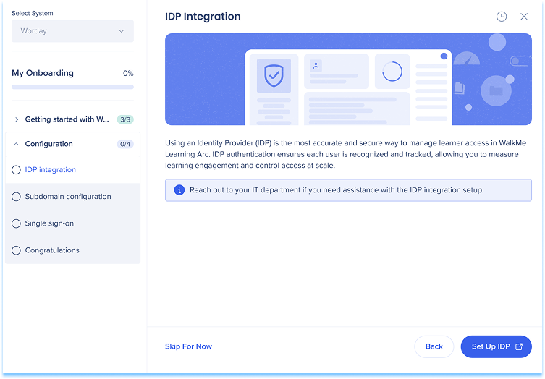Open the Select System dropdown
545x379 pixels.
click(x=72, y=31)
